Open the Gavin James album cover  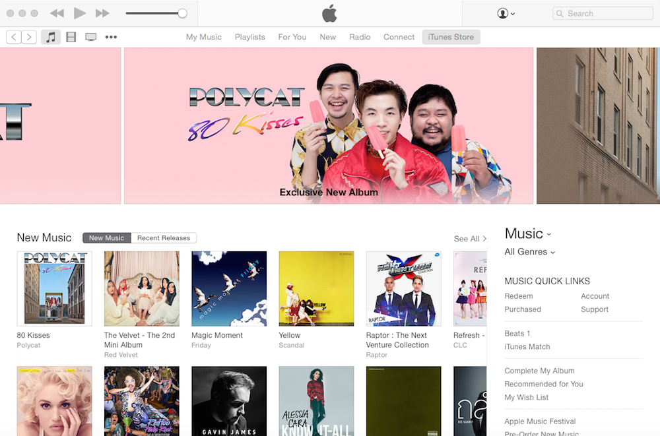click(x=229, y=401)
